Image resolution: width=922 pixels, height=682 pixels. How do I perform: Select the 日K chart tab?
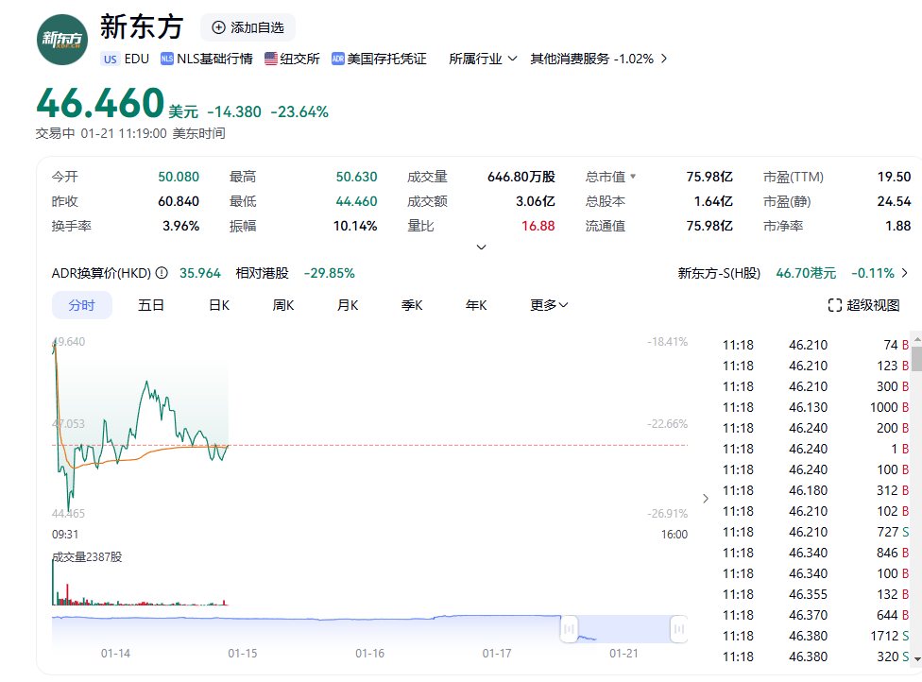[219, 305]
